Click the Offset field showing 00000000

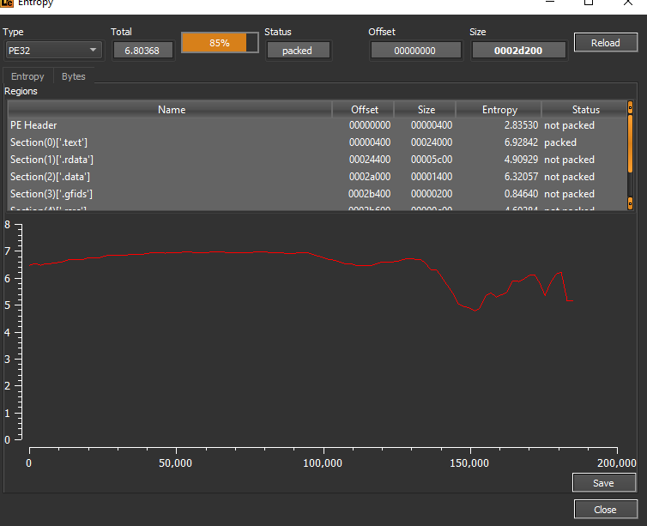[x=415, y=51]
